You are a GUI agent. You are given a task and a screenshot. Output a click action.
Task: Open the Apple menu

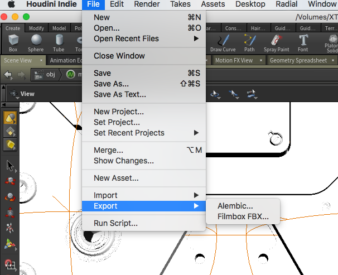click(11, 4)
